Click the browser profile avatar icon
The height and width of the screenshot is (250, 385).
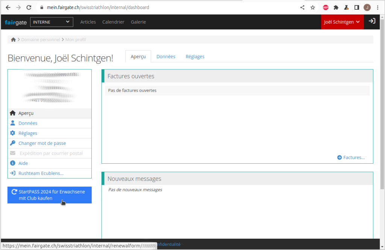(x=367, y=8)
